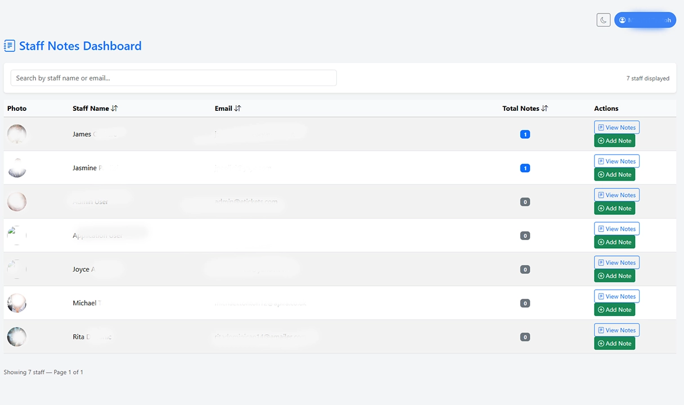Viewport: 684px width, 405px height.
Task: Add Note for James
Action: pyautogui.click(x=614, y=141)
